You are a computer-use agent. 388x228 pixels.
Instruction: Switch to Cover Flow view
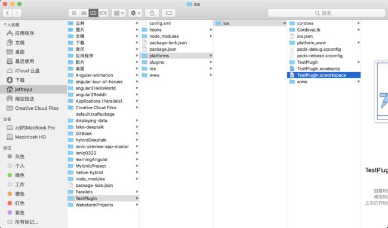pyautogui.click(x=103, y=13)
